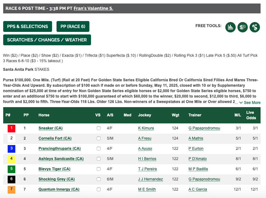Open the third round free tool icon
The height and width of the screenshot is (198, 266).
[x=255, y=27]
